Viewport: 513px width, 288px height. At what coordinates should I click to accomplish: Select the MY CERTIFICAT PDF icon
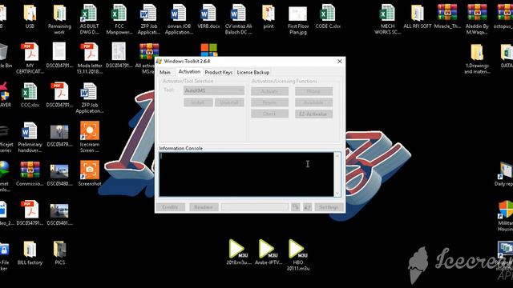coord(30,52)
